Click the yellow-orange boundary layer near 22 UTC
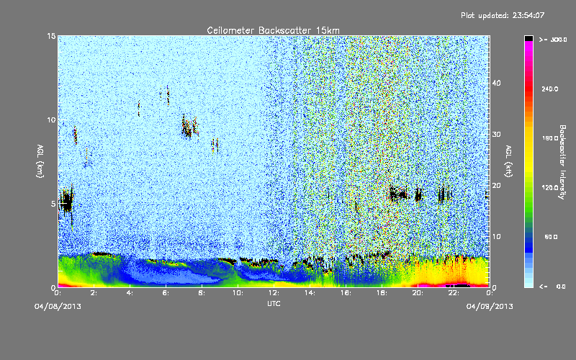 [454, 271]
